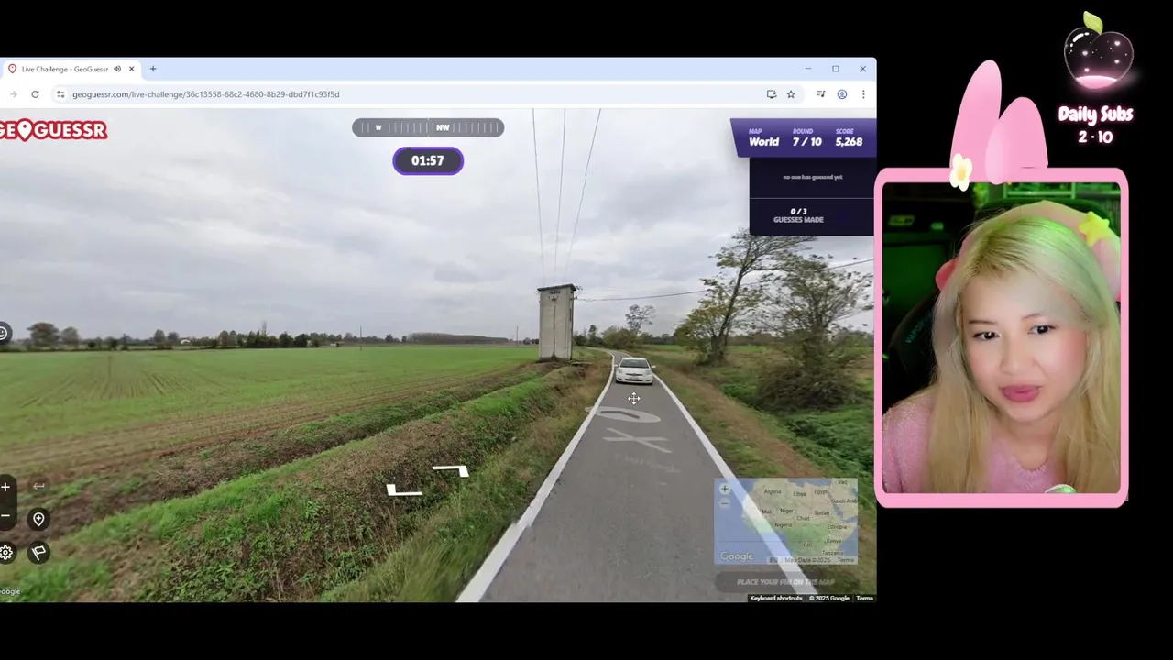Maximize the Chrome window
The width and height of the screenshot is (1173, 660).
click(836, 69)
